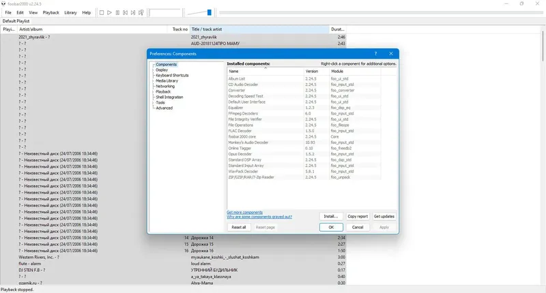Open the 'Get more components' link
Image resolution: width=546 pixels, height=293 pixels.
tap(244, 212)
